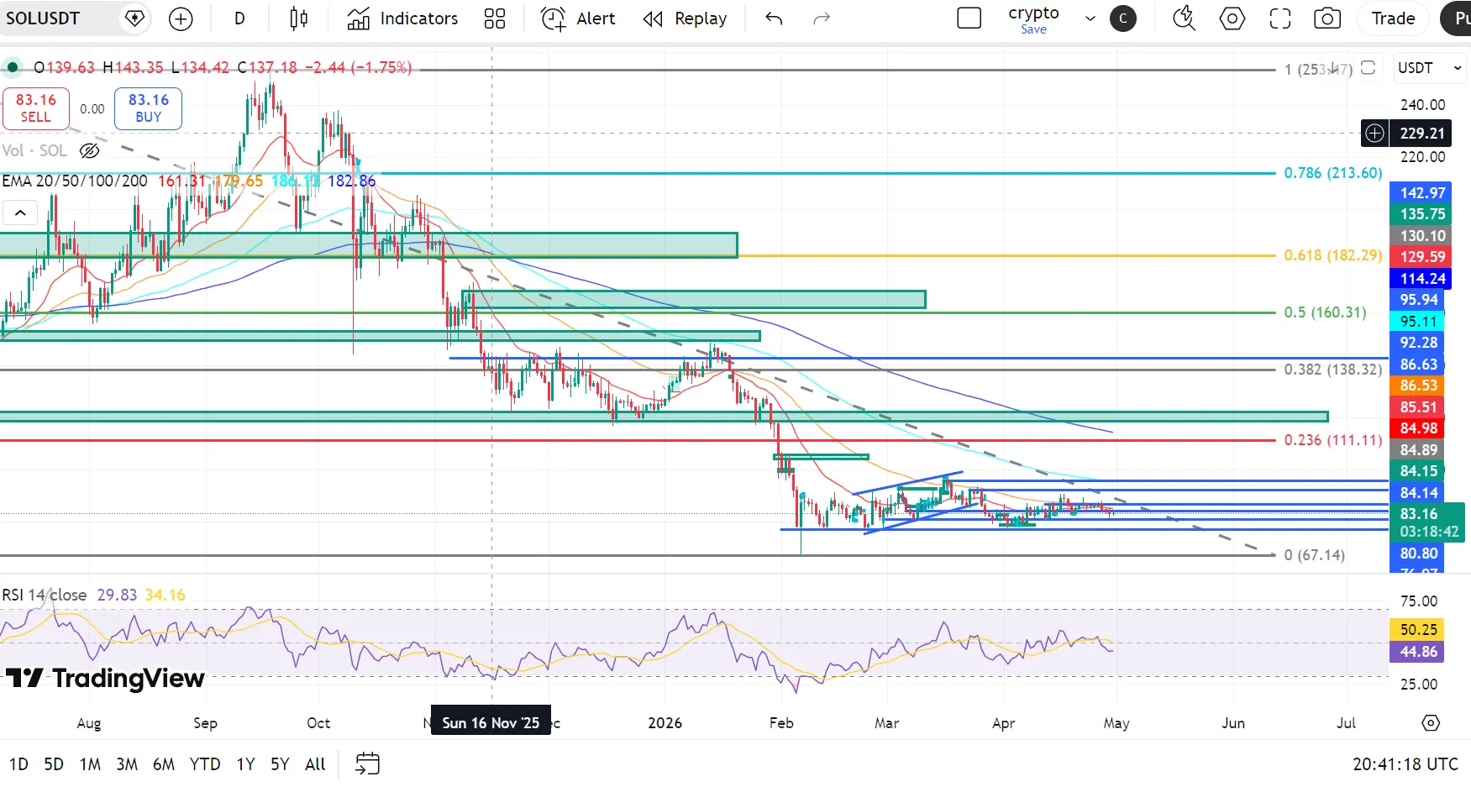Viewport: 1471px width, 787px height.
Task: Click the 0.382 (138.32) Fibonacci level label
Action: [x=1332, y=370]
